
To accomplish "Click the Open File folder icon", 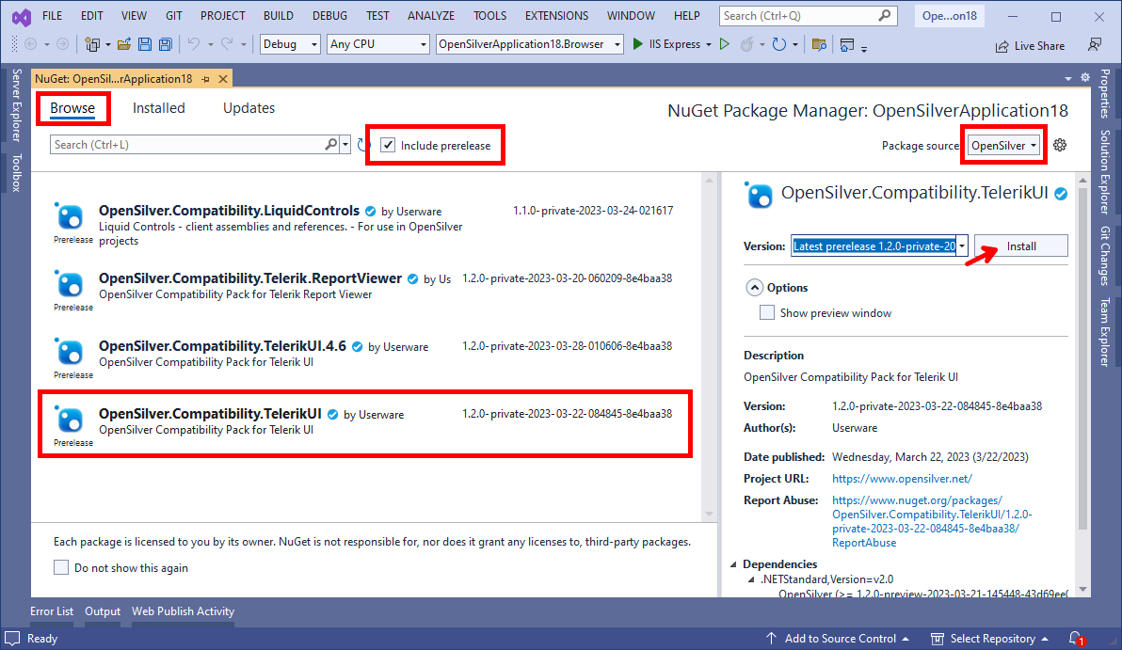I will tap(124, 44).
